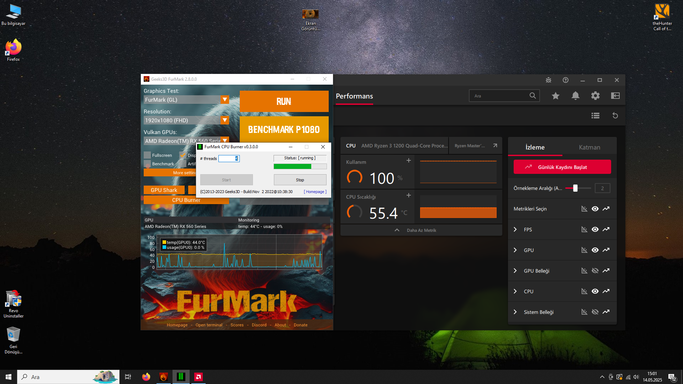The height and width of the screenshot is (384, 683).
Task: Select the Performans tab
Action: pos(354,96)
